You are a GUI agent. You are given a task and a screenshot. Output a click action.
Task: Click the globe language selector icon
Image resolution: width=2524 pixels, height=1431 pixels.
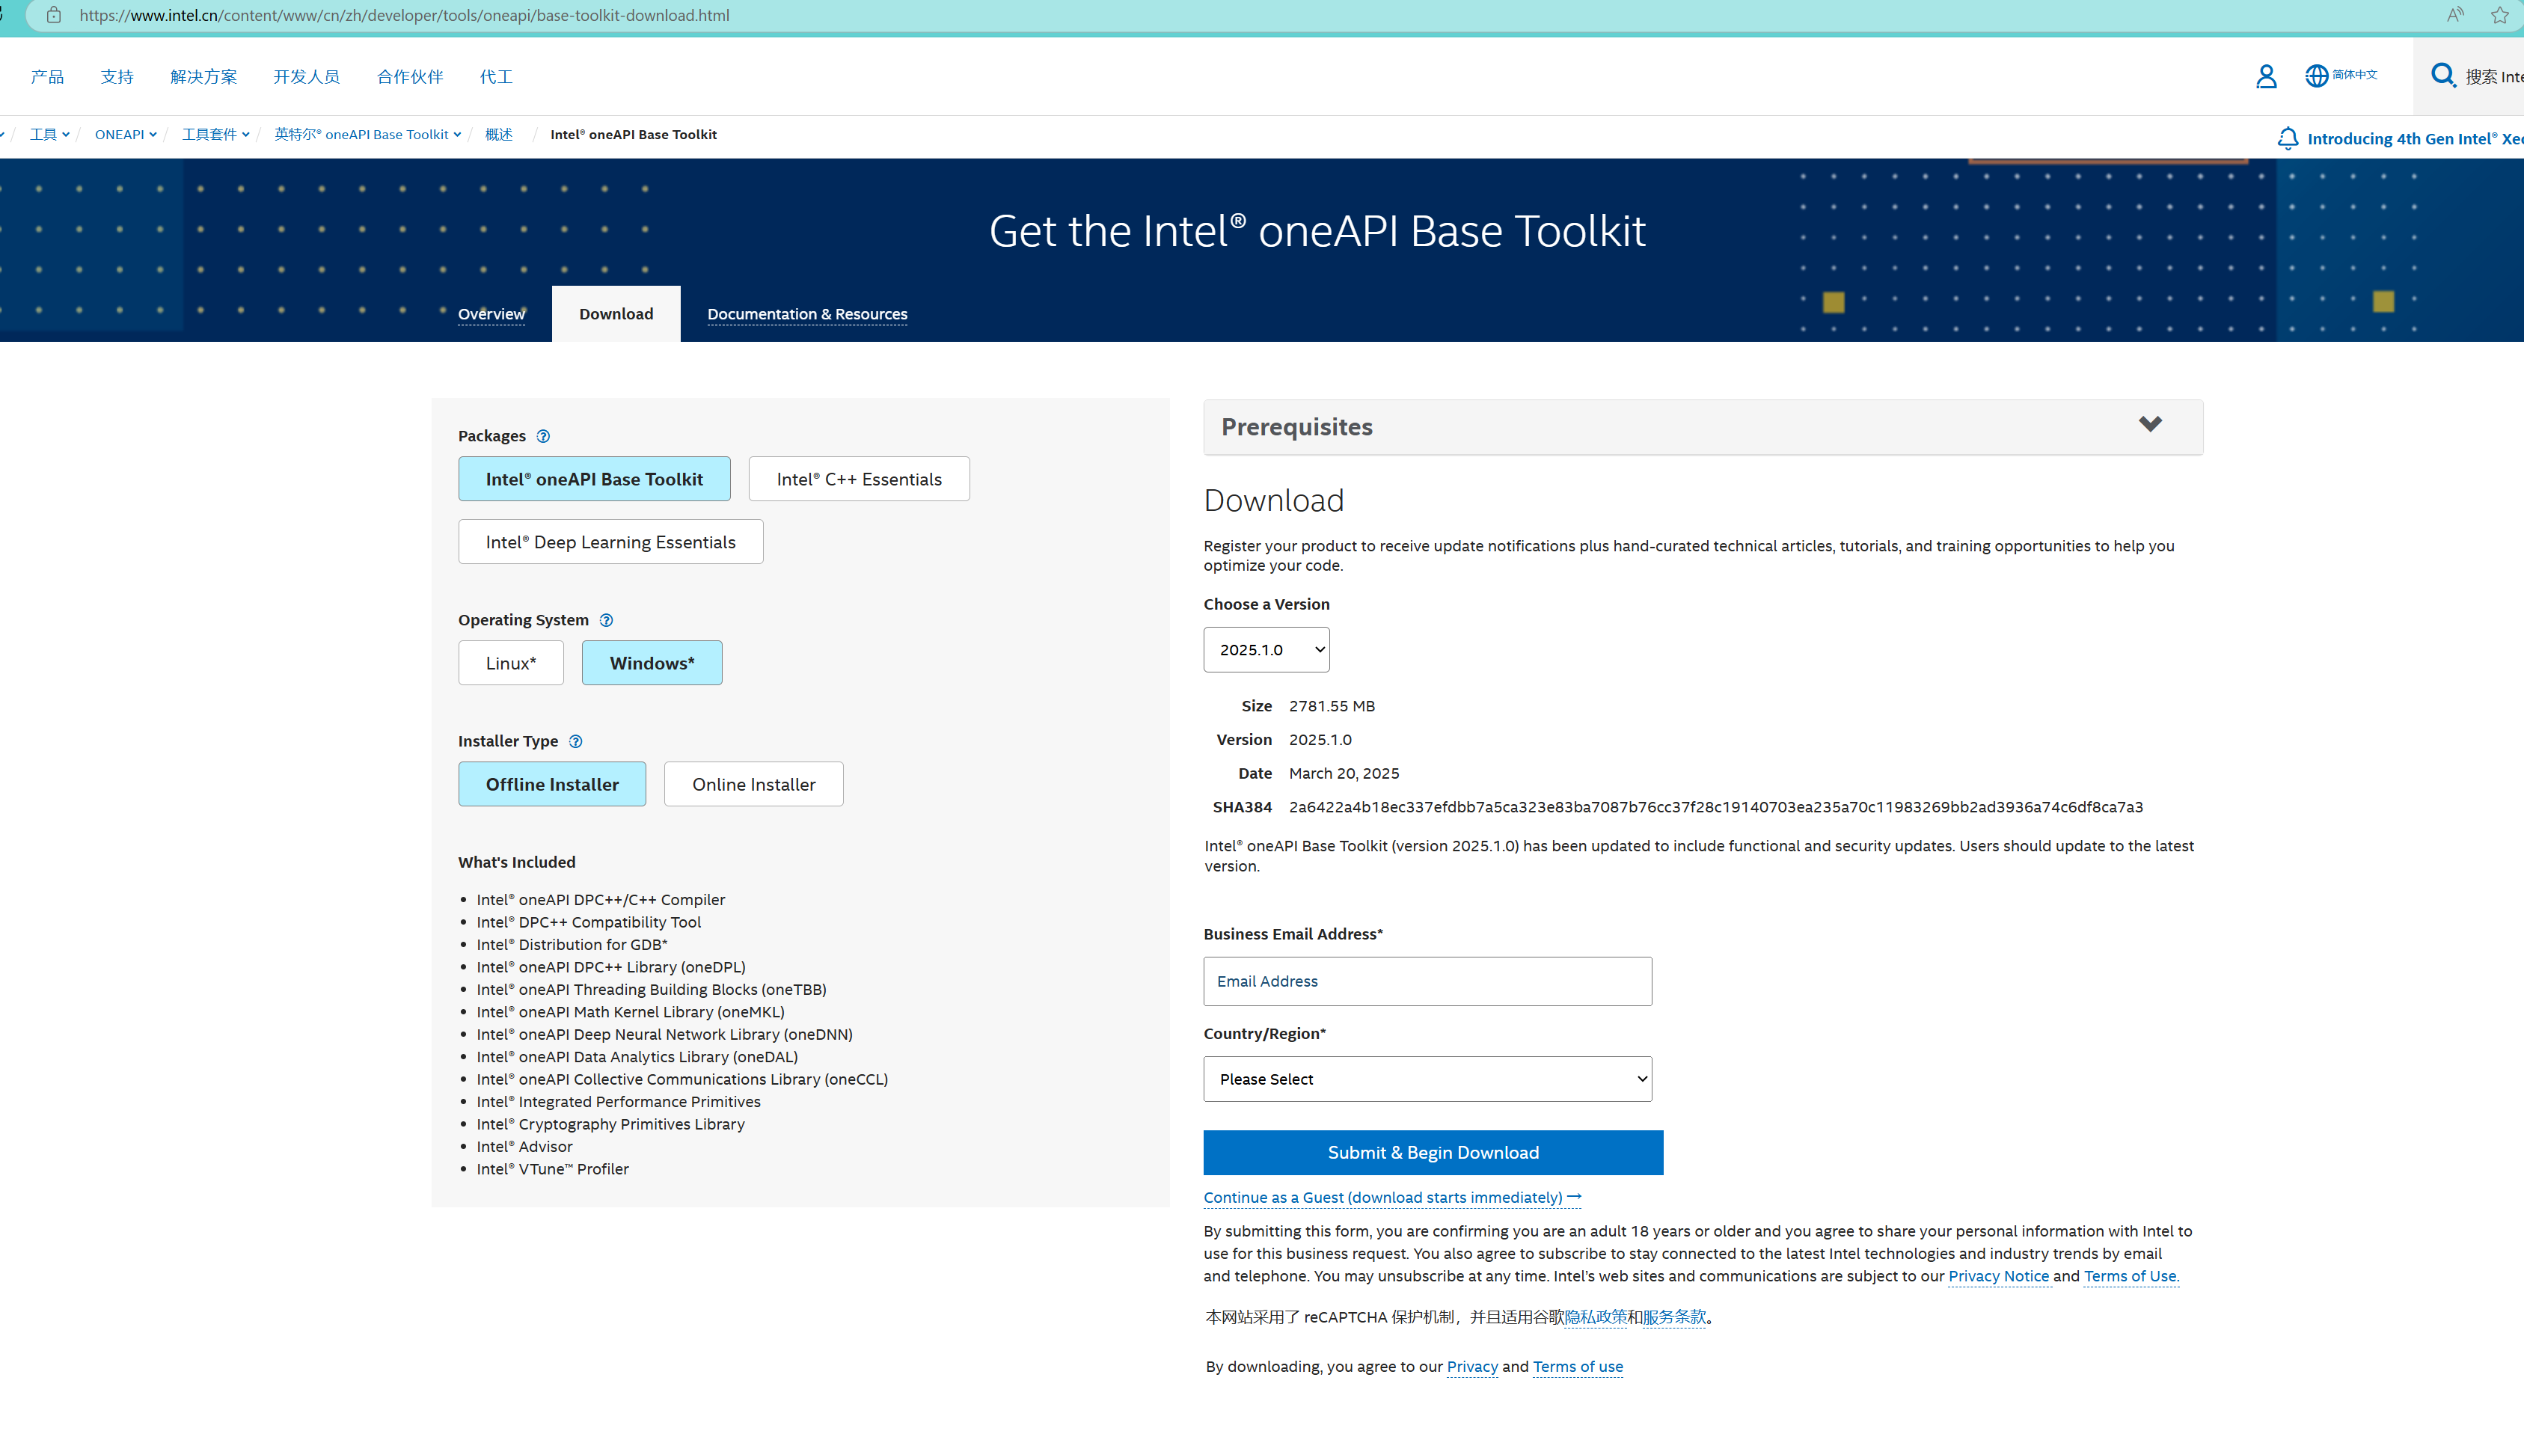click(2315, 75)
